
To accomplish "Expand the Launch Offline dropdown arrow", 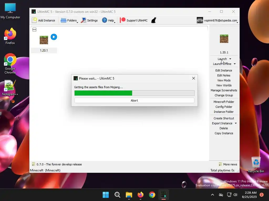I will [235, 64].
